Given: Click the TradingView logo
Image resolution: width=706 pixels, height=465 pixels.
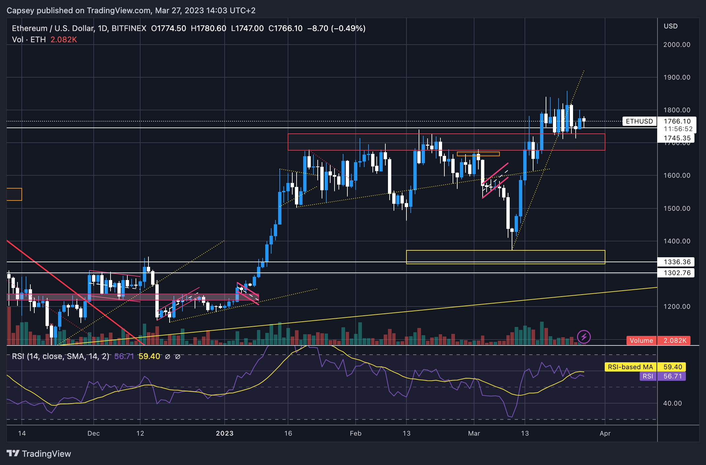Looking at the screenshot, I should point(39,453).
